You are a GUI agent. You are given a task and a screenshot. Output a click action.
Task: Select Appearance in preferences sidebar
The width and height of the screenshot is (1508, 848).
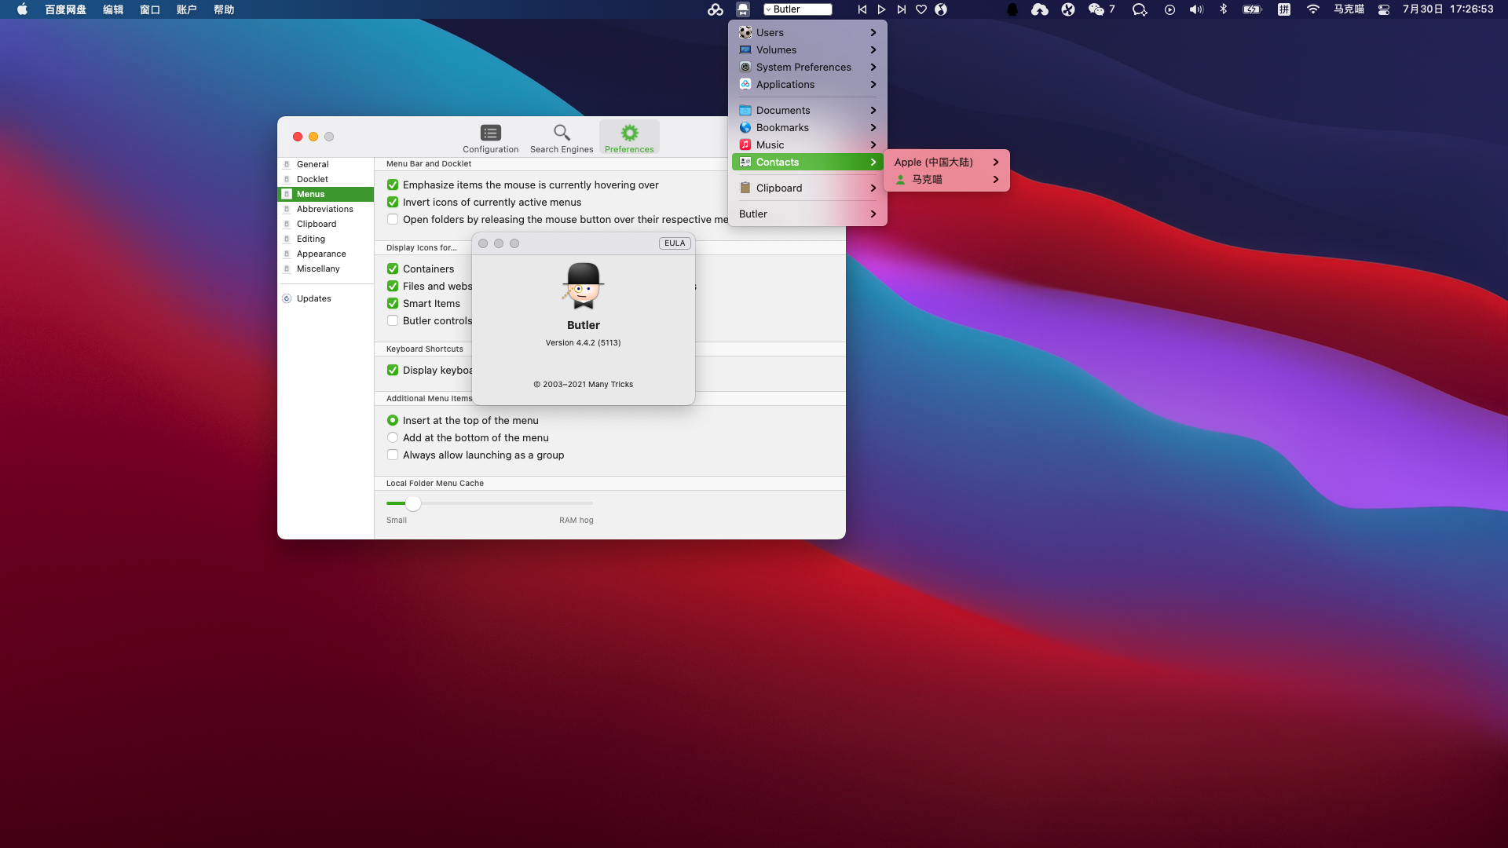pyautogui.click(x=326, y=254)
